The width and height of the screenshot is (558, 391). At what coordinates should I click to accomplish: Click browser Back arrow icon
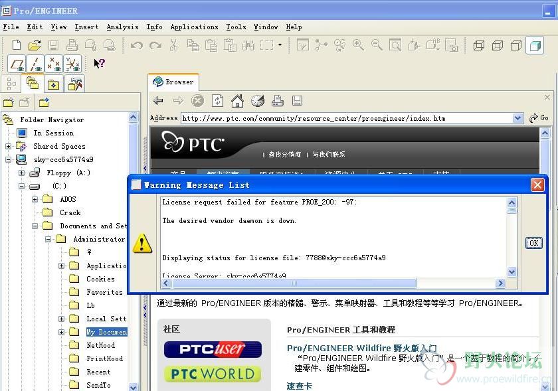click(158, 101)
